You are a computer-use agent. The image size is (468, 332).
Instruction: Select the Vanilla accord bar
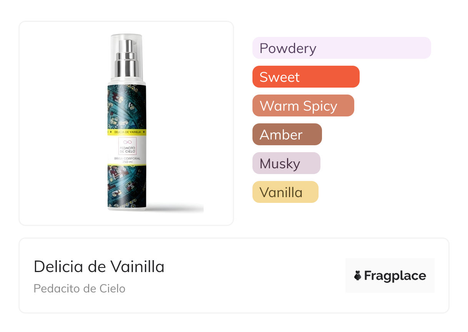285,192
